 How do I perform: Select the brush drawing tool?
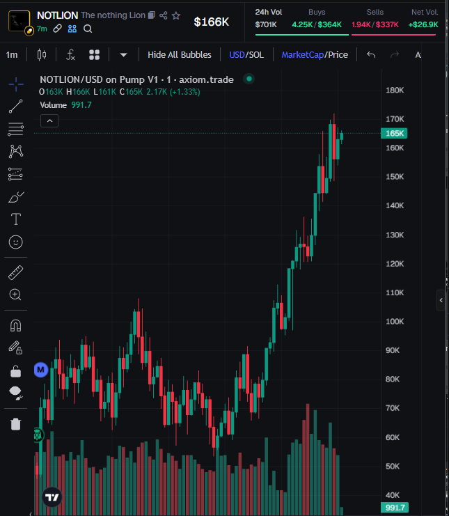(x=16, y=197)
